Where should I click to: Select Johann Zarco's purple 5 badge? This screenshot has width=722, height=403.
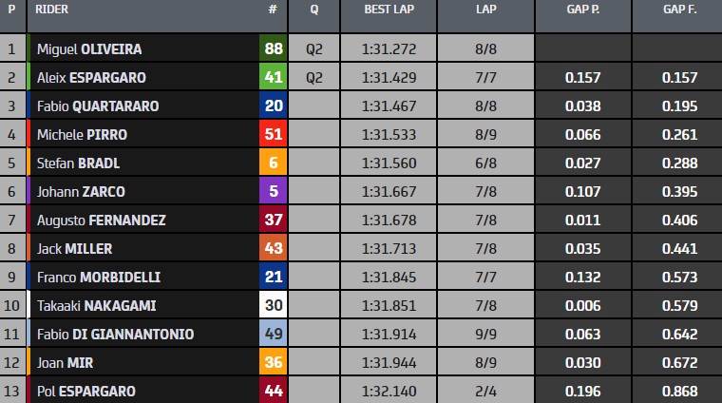(273, 191)
